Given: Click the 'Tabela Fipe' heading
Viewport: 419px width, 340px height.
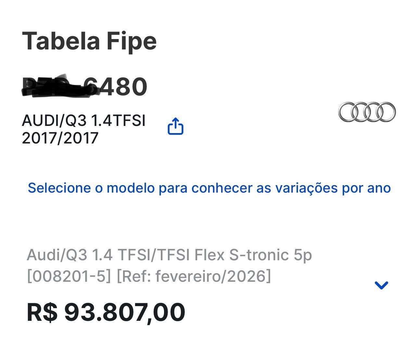Looking at the screenshot, I should coord(89,41).
